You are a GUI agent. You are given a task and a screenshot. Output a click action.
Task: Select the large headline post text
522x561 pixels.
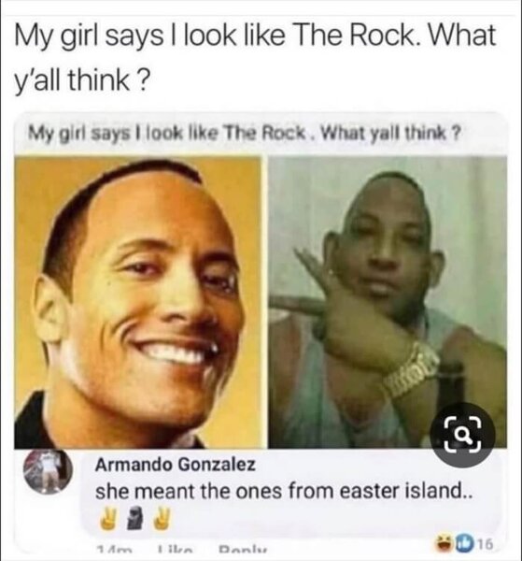(x=255, y=58)
